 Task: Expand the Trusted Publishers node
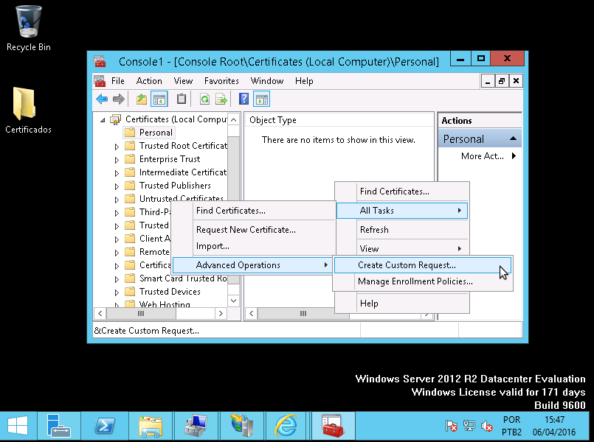point(117,186)
